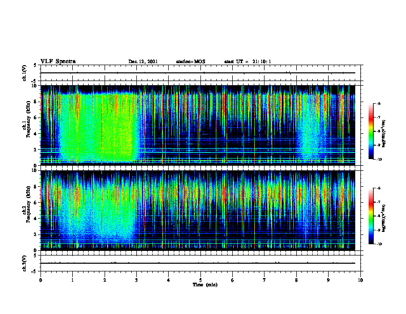This screenshot has width=406, height=314.
Task: Click the ch.1 spectrogram color scale bar
Action: 371,131
